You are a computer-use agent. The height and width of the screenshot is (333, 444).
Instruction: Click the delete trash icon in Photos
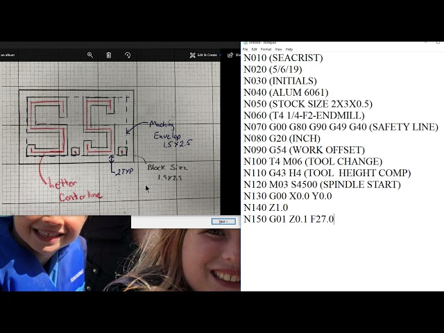[x=109, y=55]
